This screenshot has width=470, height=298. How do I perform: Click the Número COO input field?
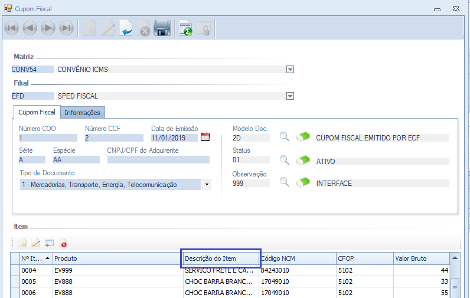(x=48, y=138)
